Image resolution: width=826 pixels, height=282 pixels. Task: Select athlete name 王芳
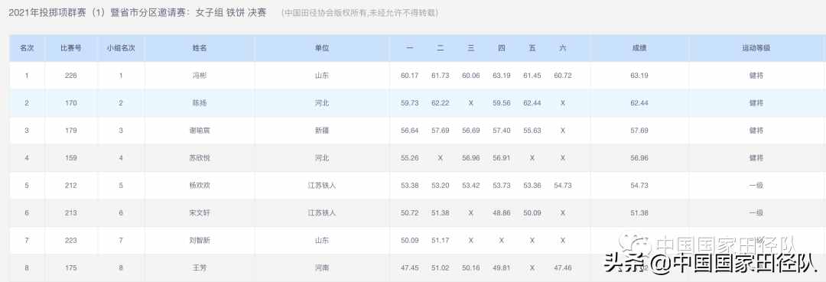click(x=200, y=267)
